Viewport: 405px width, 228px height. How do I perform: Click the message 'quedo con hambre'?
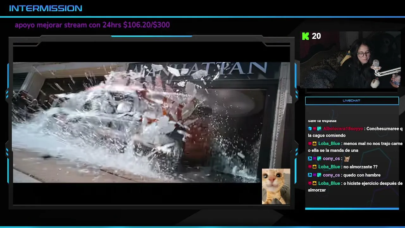(363, 175)
